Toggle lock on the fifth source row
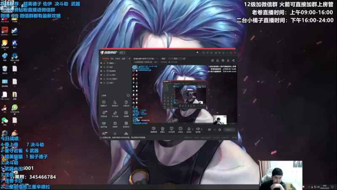Screen dimensions: 337x190 point(104,79)
